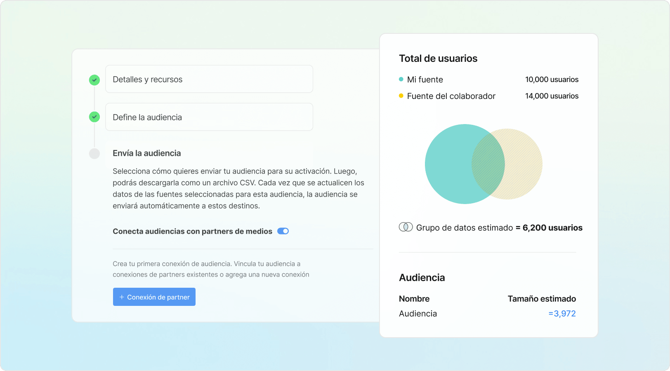Image resolution: width=670 pixels, height=371 pixels.
Task: Toggle Conecta audiencias con partners de medios
Action: tap(283, 231)
